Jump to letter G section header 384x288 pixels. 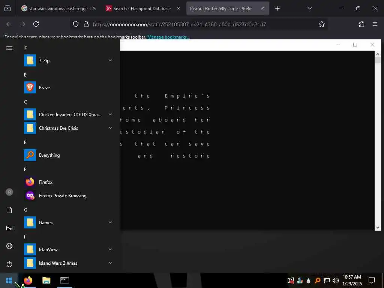(x=25, y=210)
